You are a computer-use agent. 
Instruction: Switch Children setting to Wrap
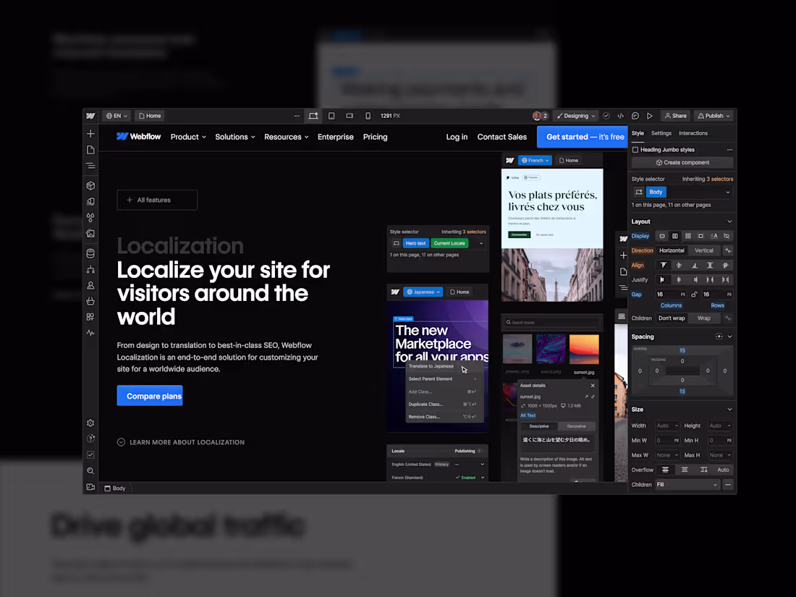pos(704,318)
